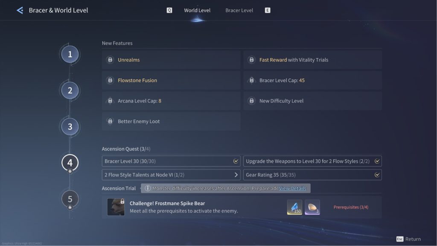The width and height of the screenshot is (437, 246).
Task: Click the back arrow icon
Action: (x=20, y=10)
